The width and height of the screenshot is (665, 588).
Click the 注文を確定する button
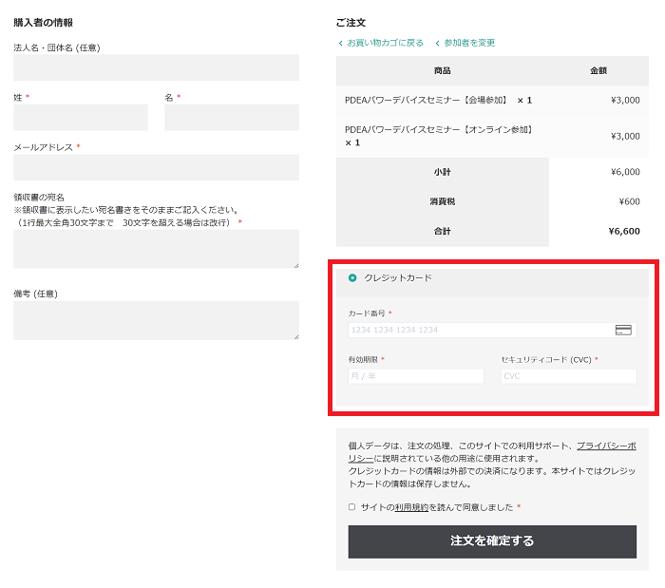pyautogui.click(x=492, y=541)
